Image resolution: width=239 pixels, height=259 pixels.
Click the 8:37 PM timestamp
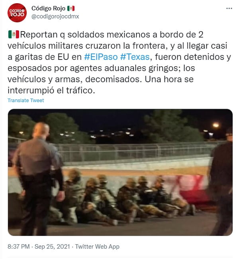click(19, 247)
